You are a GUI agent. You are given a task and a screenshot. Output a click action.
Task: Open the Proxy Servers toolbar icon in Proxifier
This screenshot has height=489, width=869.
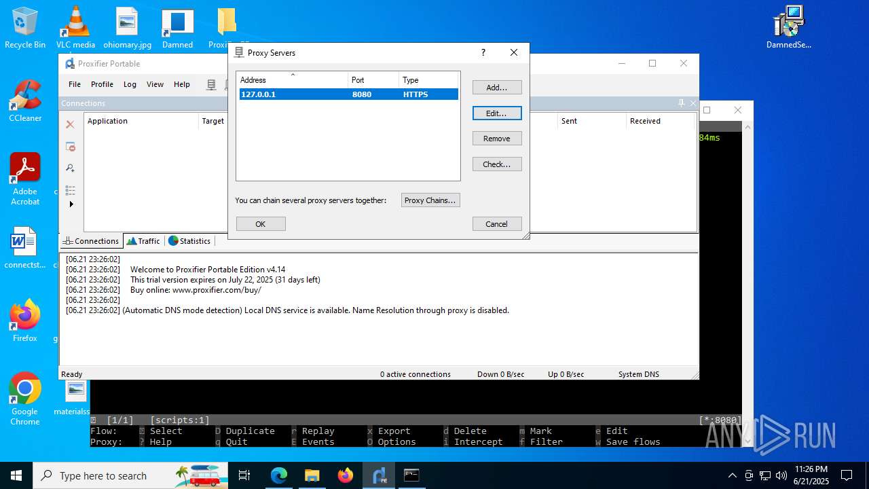point(212,84)
